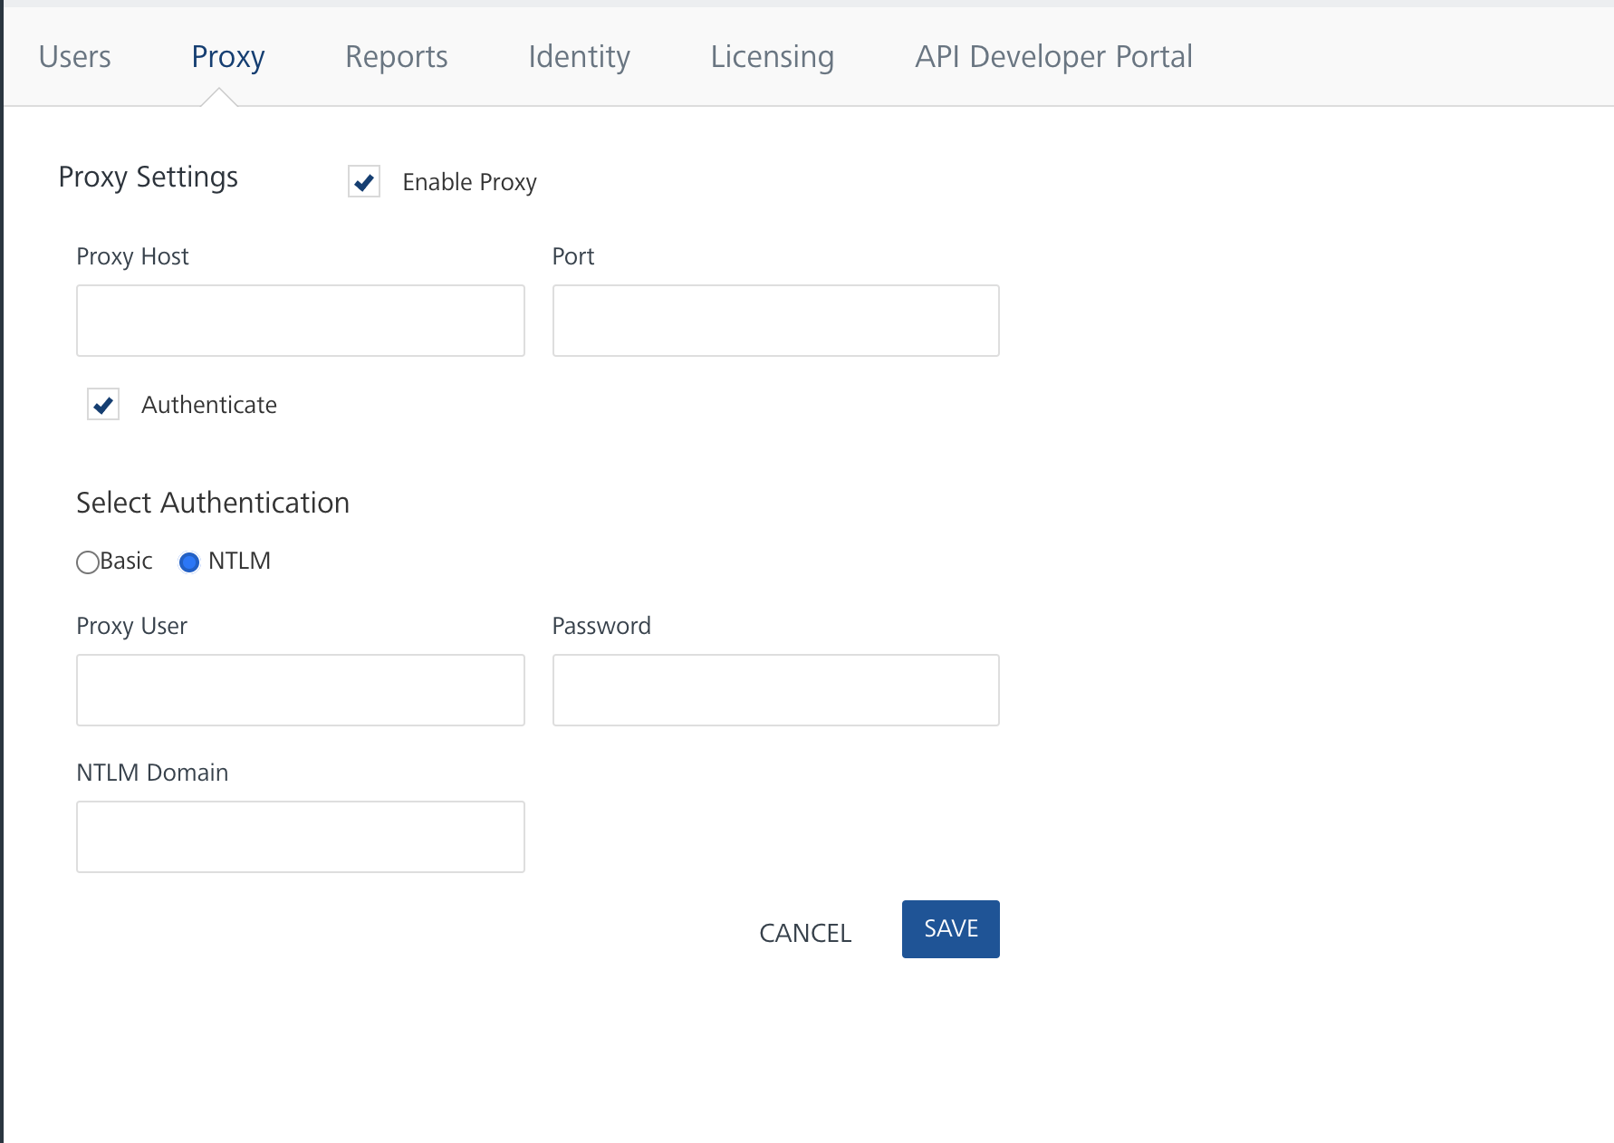
Task: Open the Users tab
Action: [x=74, y=57]
